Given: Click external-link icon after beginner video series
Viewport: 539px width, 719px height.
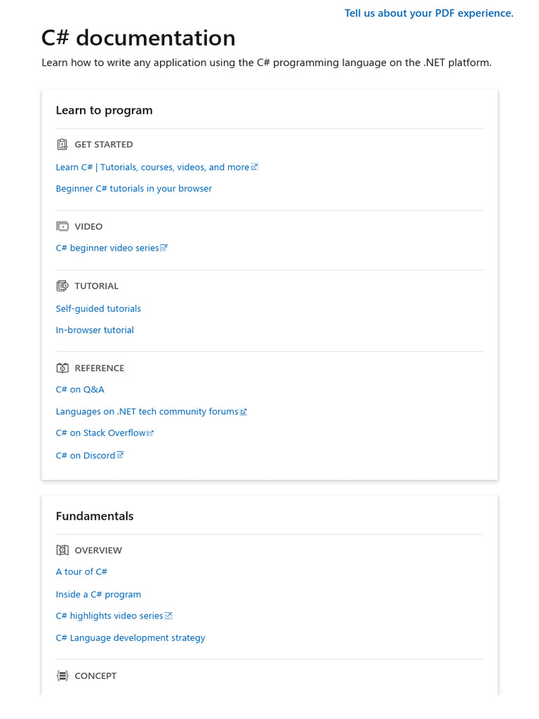Looking at the screenshot, I should tap(164, 248).
